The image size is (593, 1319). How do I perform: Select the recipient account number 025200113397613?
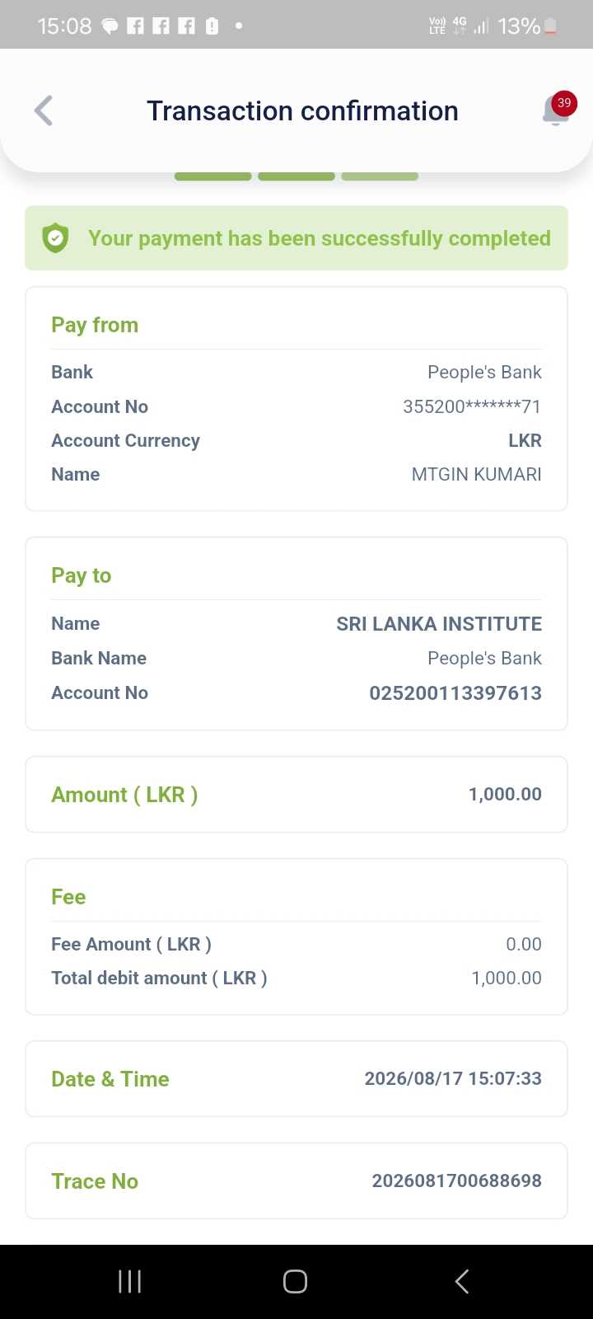[x=455, y=692]
